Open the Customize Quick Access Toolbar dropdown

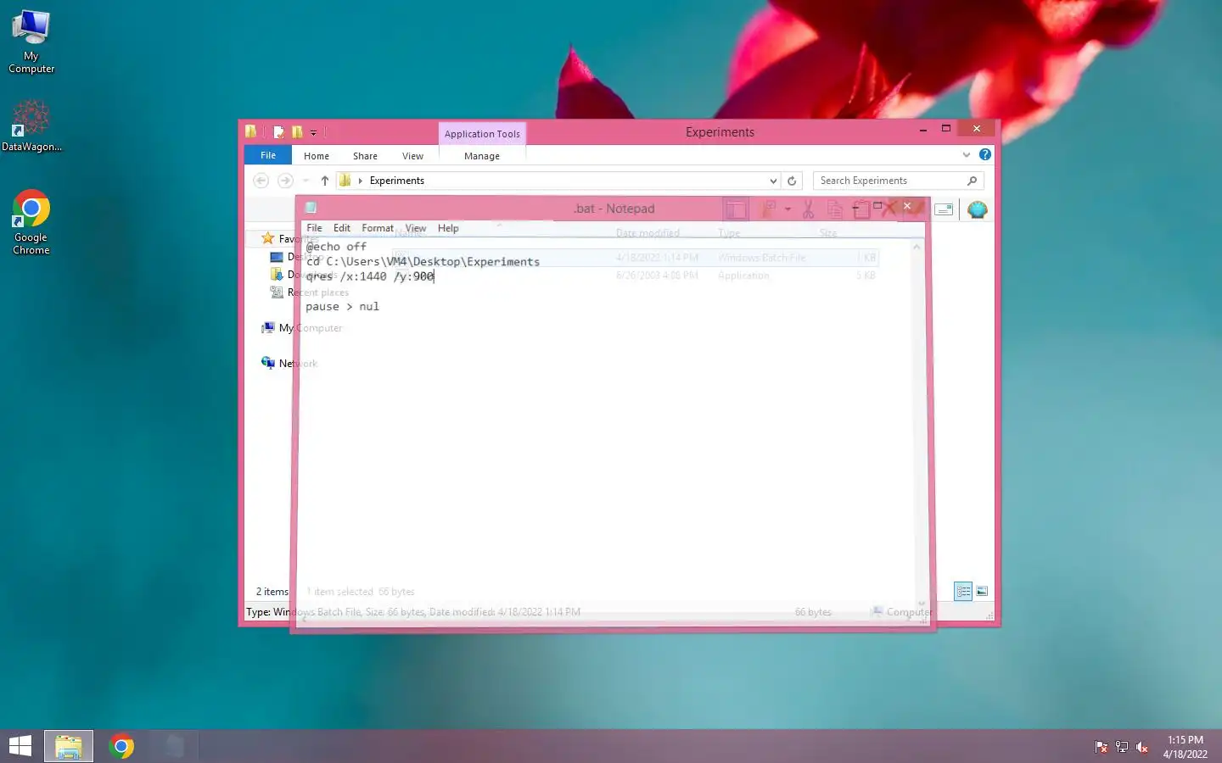313,132
